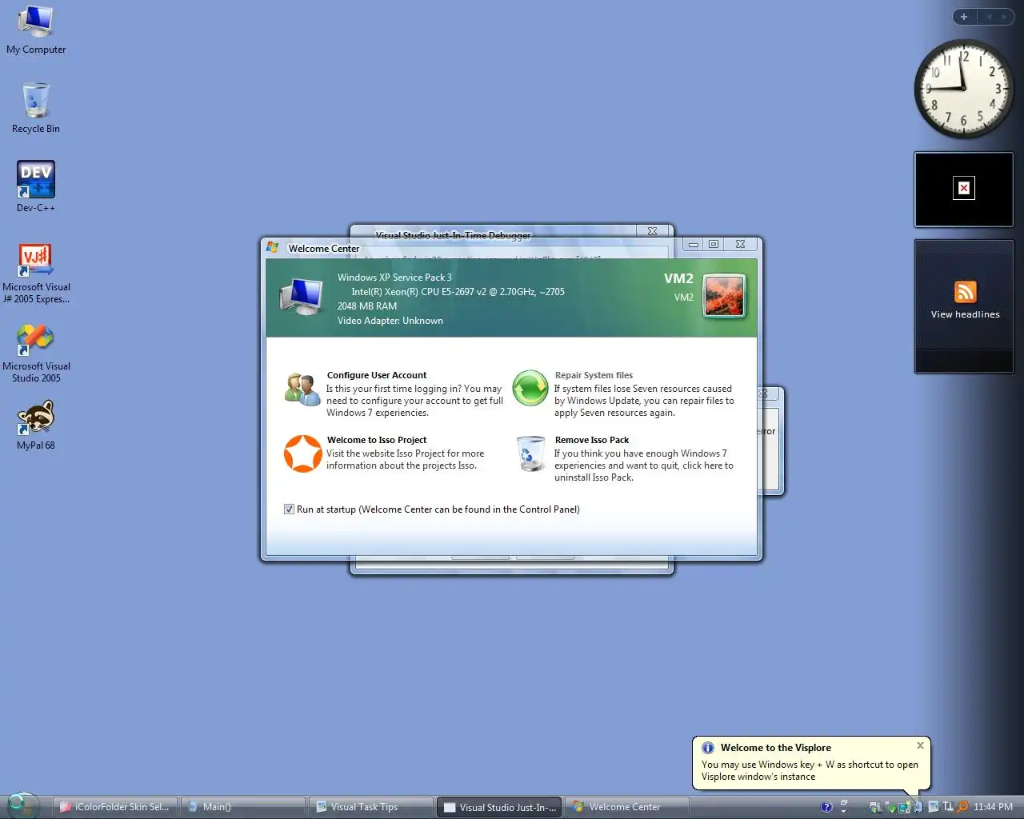Select the Dev-C++ desktop shortcut
This screenshot has width=1024, height=819.
(36, 186)
